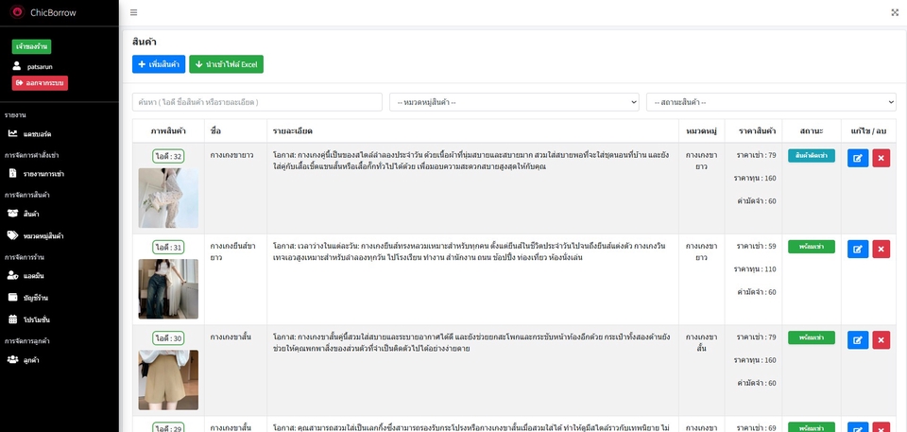The image size is (907, 432).
Task: Click the red ออกจากระบบ logout button
Action: 40,83
